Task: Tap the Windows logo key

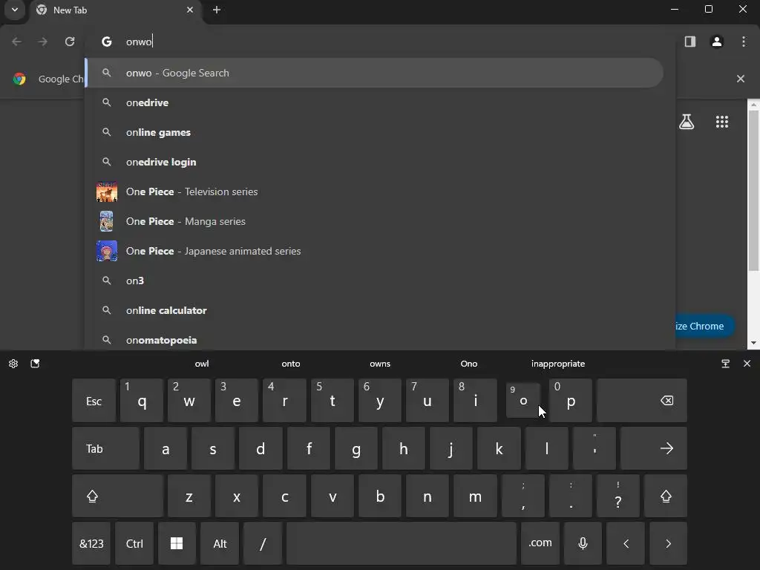Action: [x=177, y=543]
